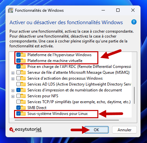
Task: Select folder icon for Plateforme de machine virtuelle
Action: click(x=23, y=61)
